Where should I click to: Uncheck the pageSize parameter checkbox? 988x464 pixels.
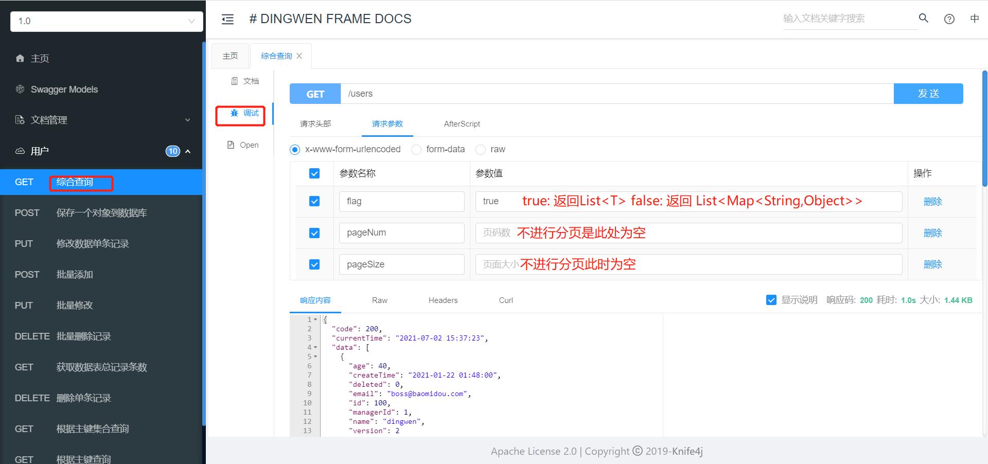click(314, 264)
